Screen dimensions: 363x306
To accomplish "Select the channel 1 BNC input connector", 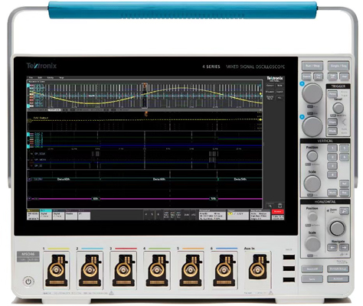I will pos(57,270).
